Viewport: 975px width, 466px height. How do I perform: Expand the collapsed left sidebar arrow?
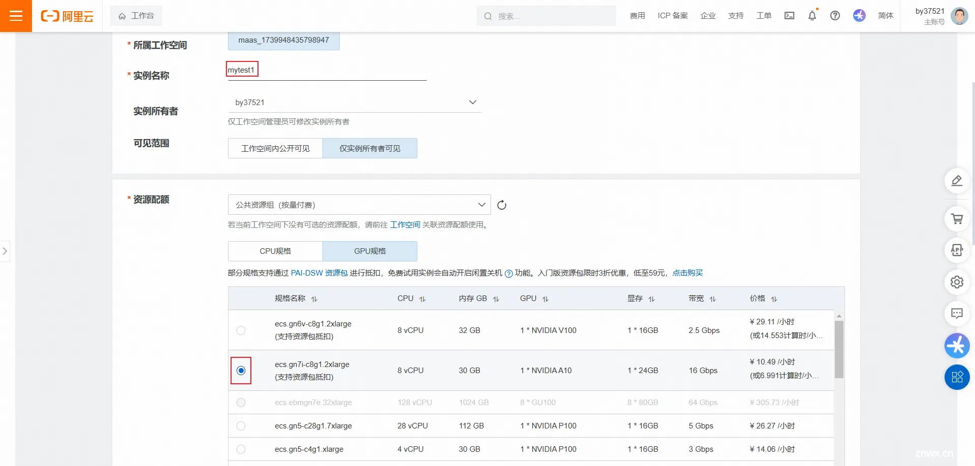tap(5, 251)
